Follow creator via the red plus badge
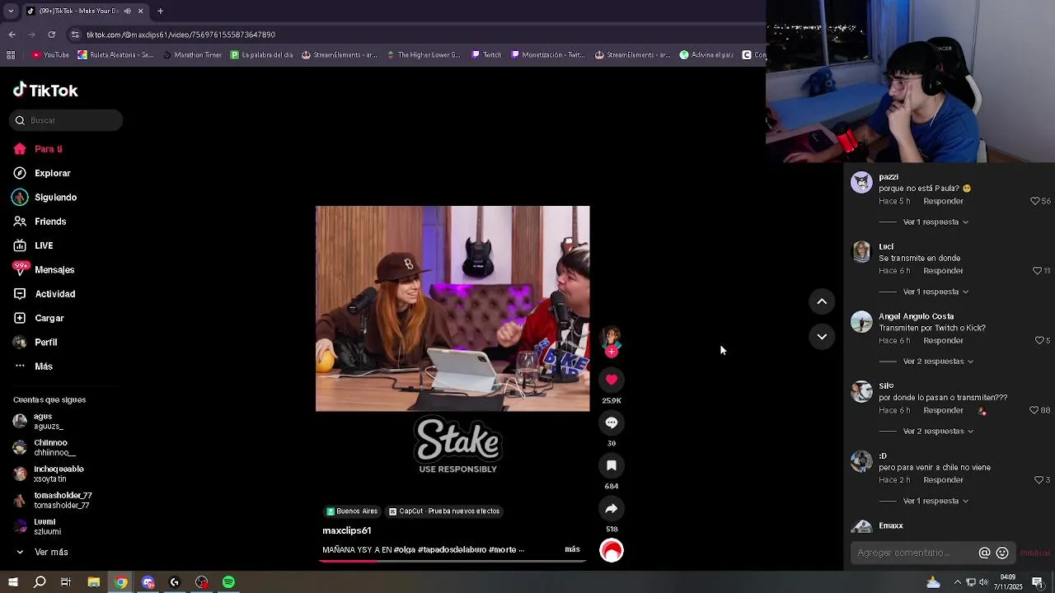Viewport: 1055px width, 593px height. pos(612,352)
